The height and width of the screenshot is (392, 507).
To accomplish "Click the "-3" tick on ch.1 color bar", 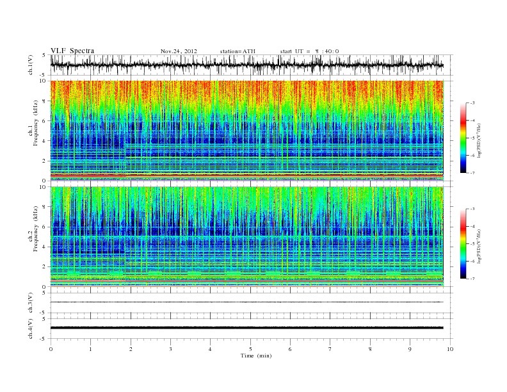I will pos(472,103).
